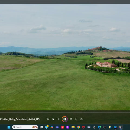Click the video landscape display area
This screenshot has height=130, width=130.
pyautogui.click(x=65, y=57)
